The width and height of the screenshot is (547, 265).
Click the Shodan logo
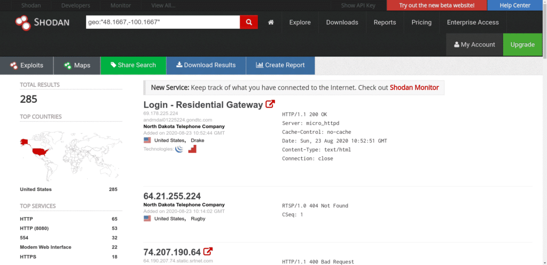42,22
